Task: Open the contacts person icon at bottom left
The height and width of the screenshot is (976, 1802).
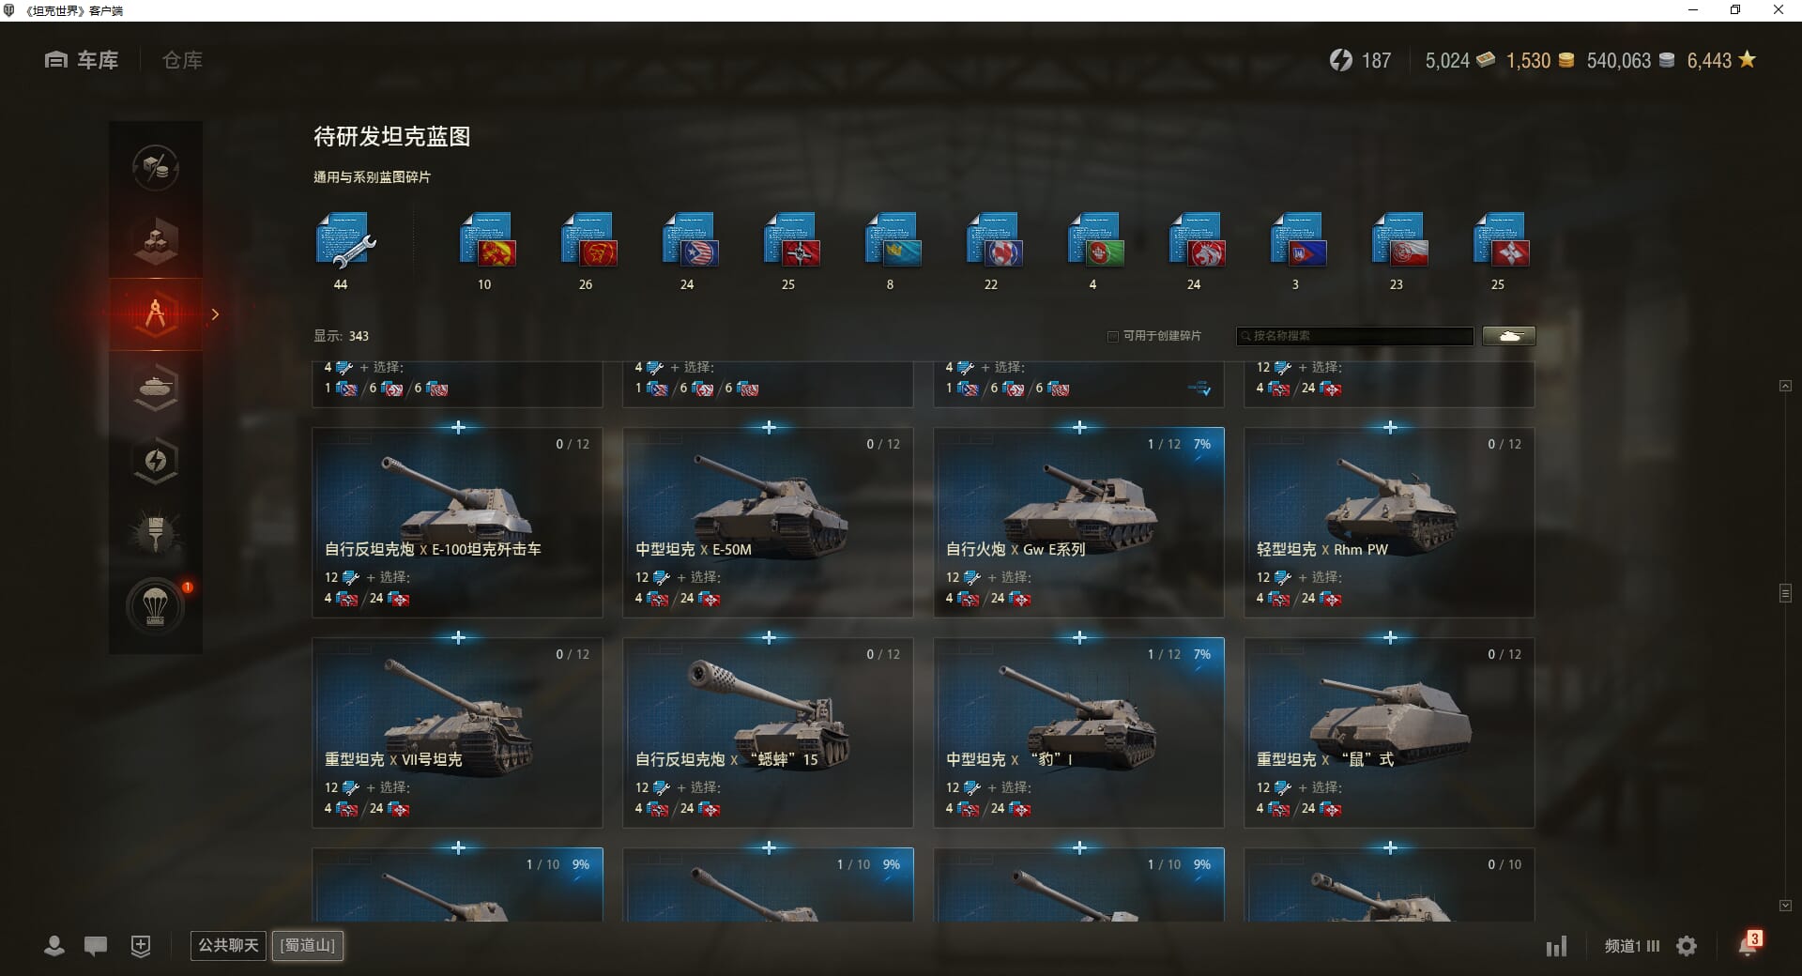Action: (x=54, y=946)
